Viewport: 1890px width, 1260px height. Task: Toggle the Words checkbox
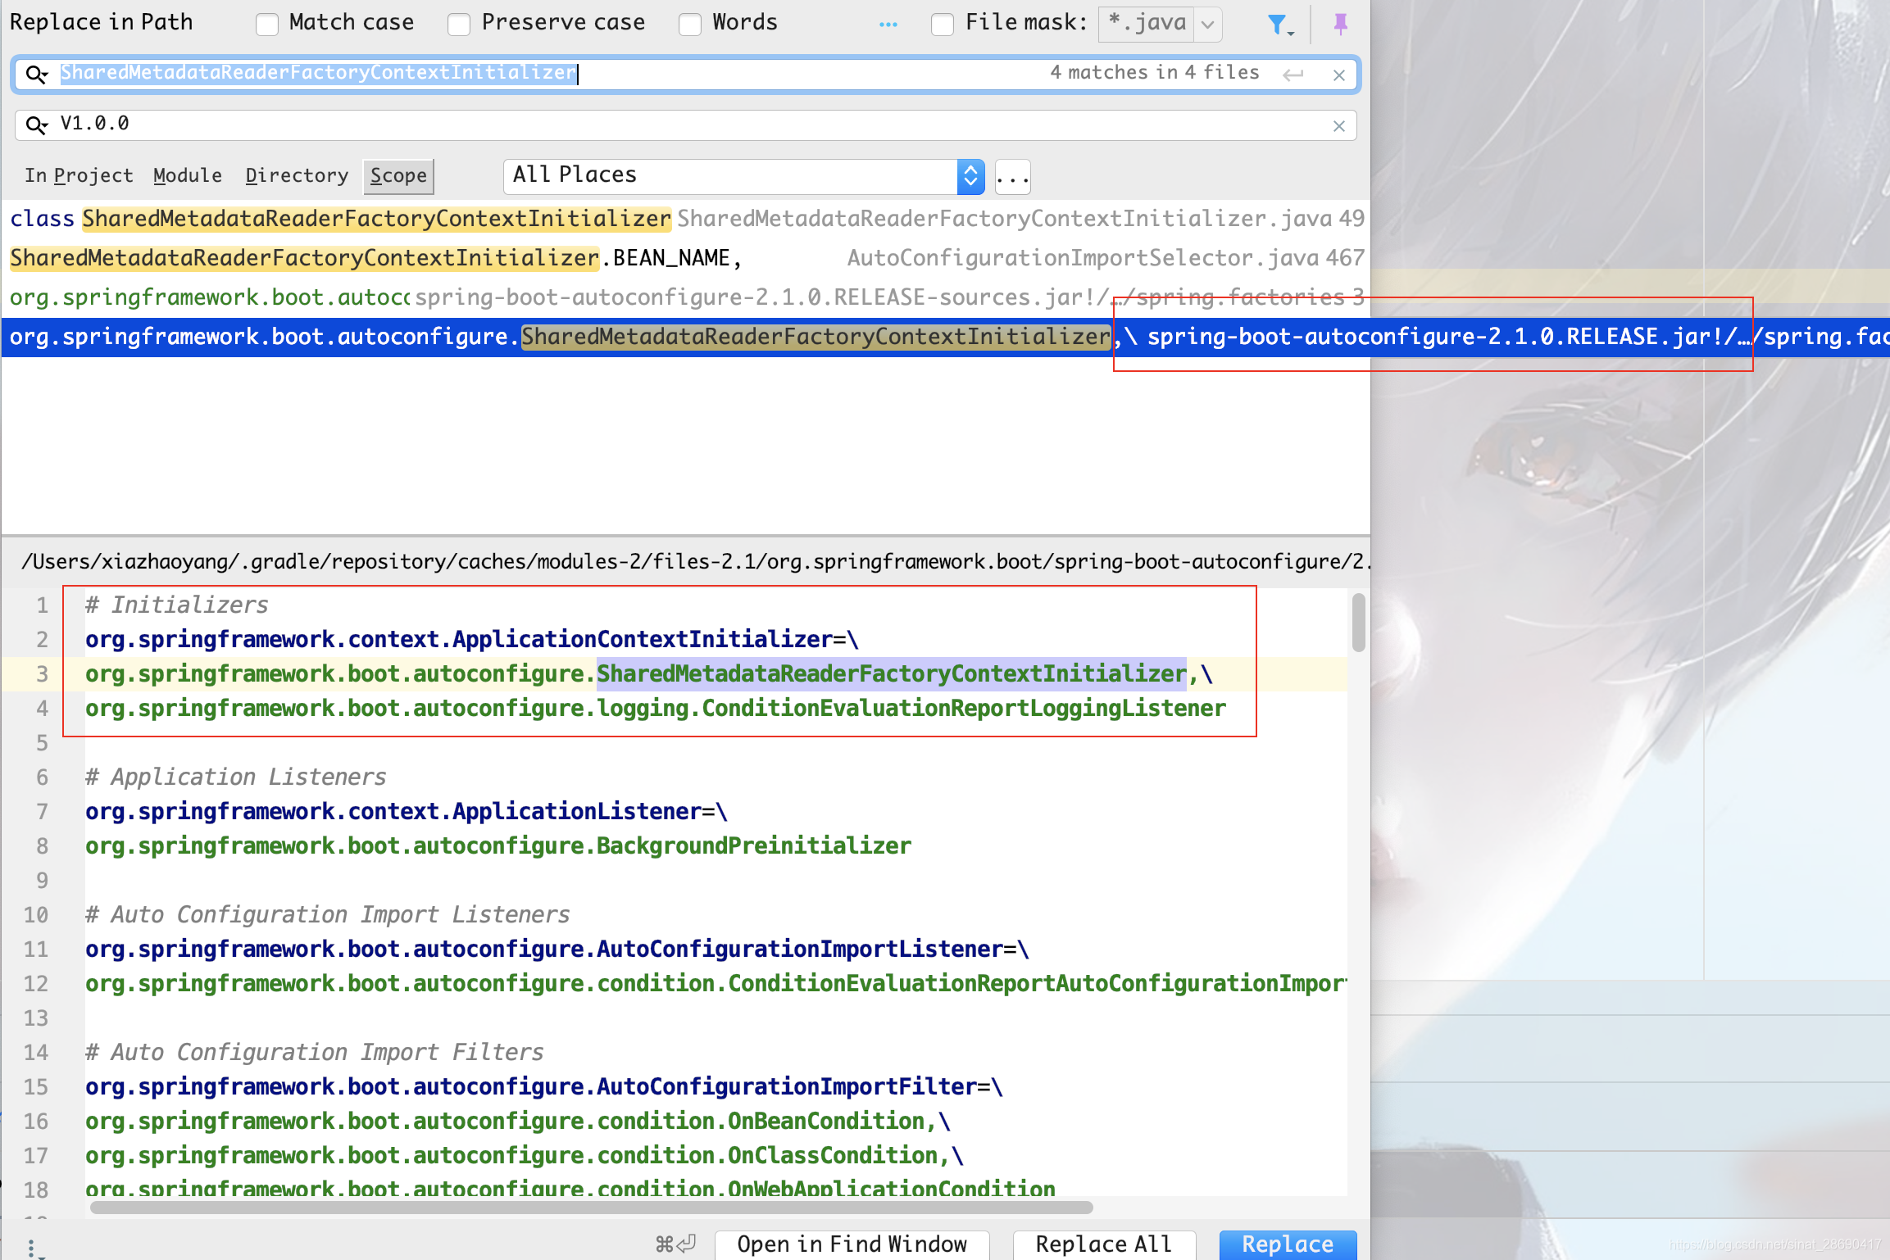(x=690, y=25)
